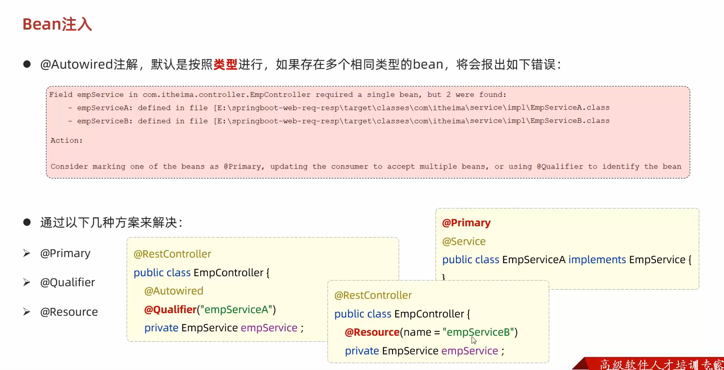The height and width of the screenshot is (370, 724).
Task: Click the empServiceA line in the error message
Action: tap(338, 108)
